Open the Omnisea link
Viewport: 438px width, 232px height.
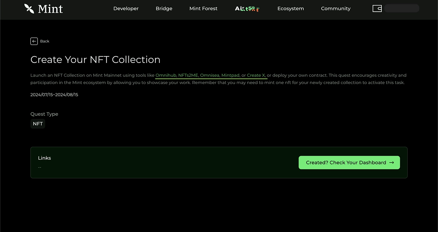pos(210,75)
